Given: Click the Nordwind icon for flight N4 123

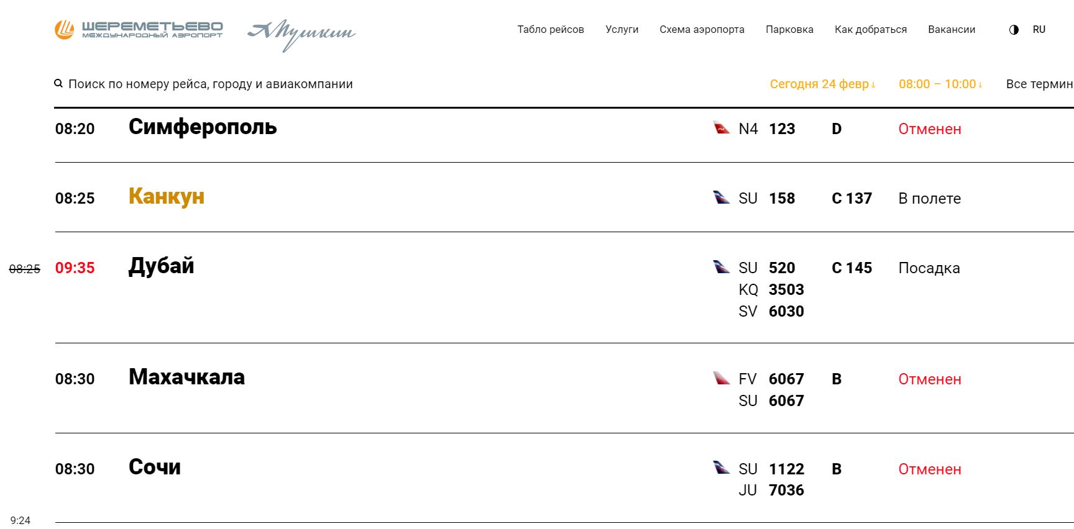Looking at the screenshot, I should pyautogui.click(x=721, y=128).
